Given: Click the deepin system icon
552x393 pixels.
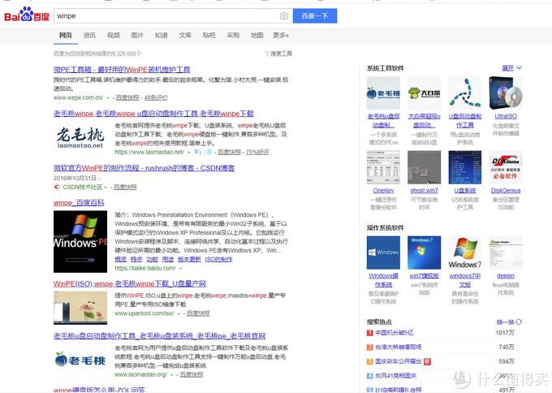Looking at the screenshot, I should tap(506, 253).
